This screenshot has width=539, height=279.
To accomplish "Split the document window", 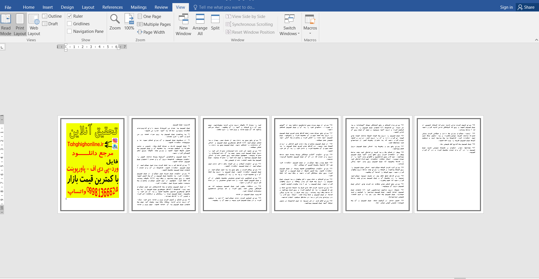I will pos(215,22).
